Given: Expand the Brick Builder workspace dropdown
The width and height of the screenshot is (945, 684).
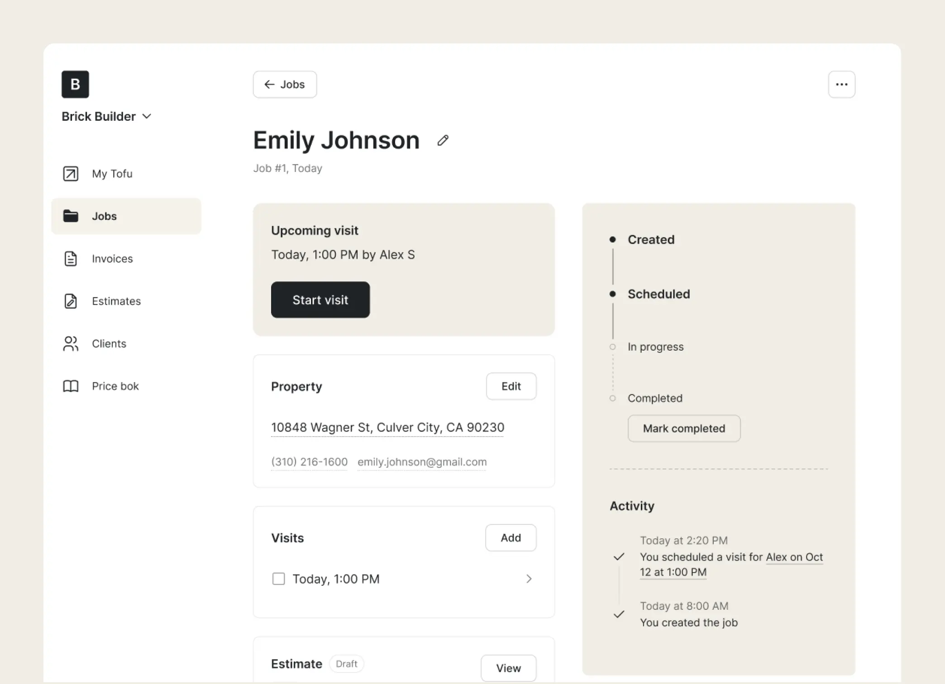Looking at the screenshot, I should click(x=147, y=116).
